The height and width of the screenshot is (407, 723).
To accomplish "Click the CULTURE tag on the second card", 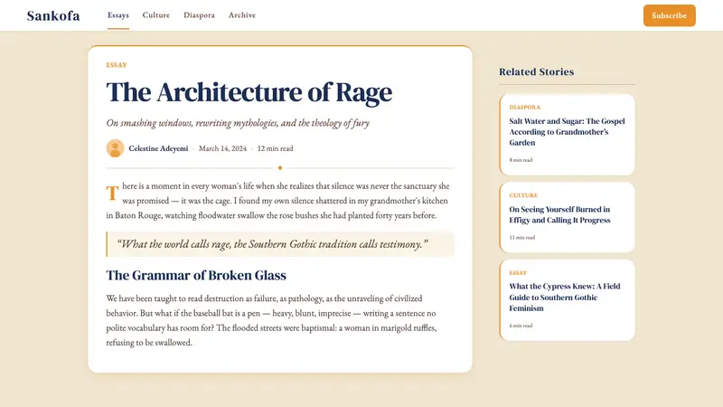I will (523, 195).
